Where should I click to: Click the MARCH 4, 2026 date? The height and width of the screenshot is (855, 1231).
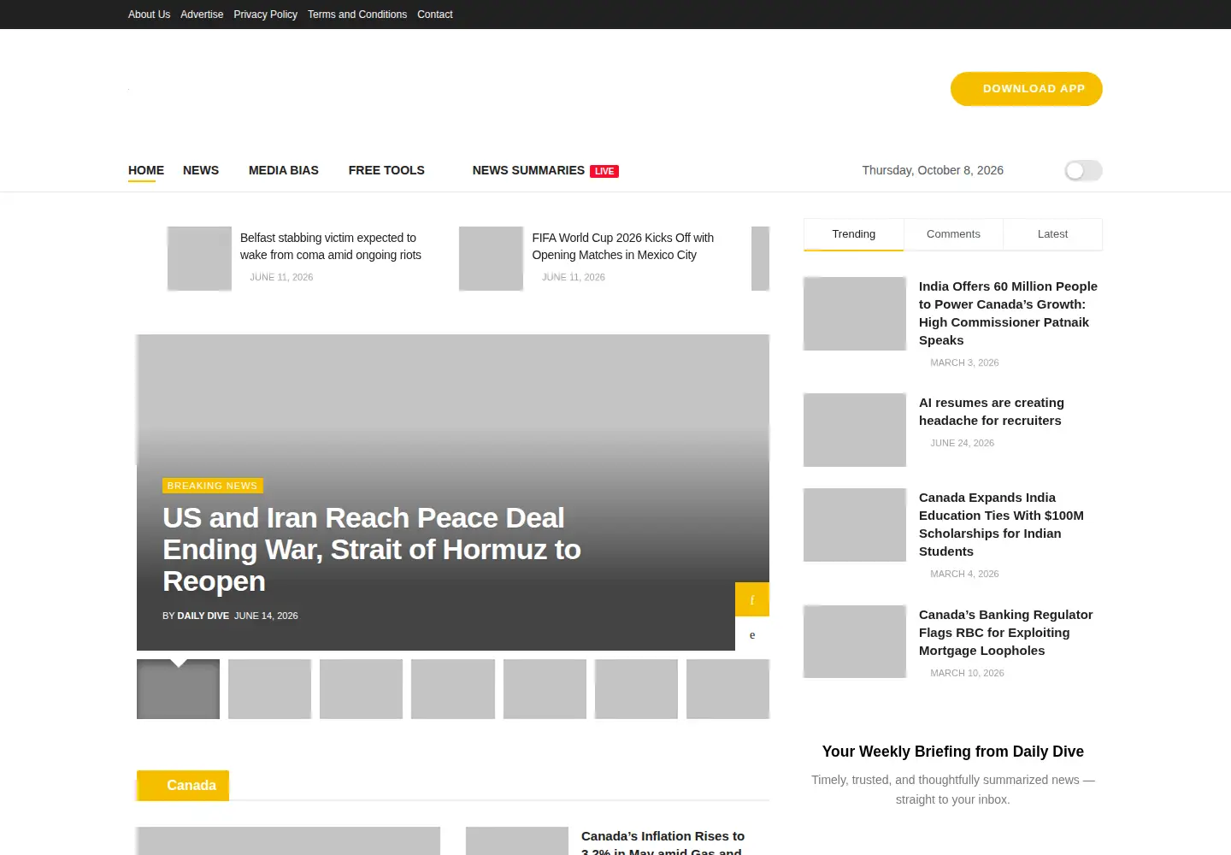[964, 574]
